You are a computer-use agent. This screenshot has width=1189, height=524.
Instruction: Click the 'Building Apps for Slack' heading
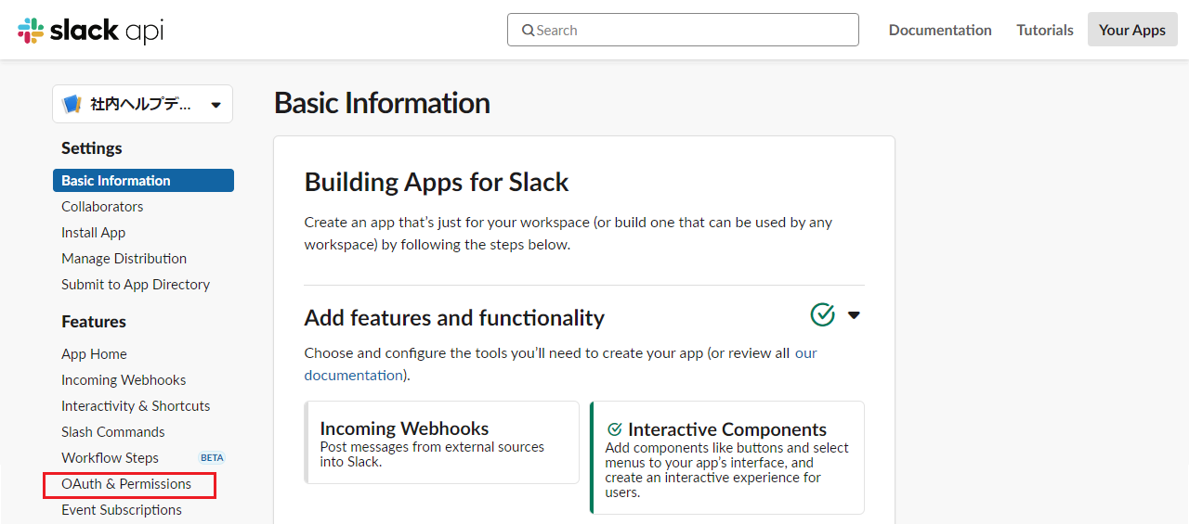click(x=437, y=182)
